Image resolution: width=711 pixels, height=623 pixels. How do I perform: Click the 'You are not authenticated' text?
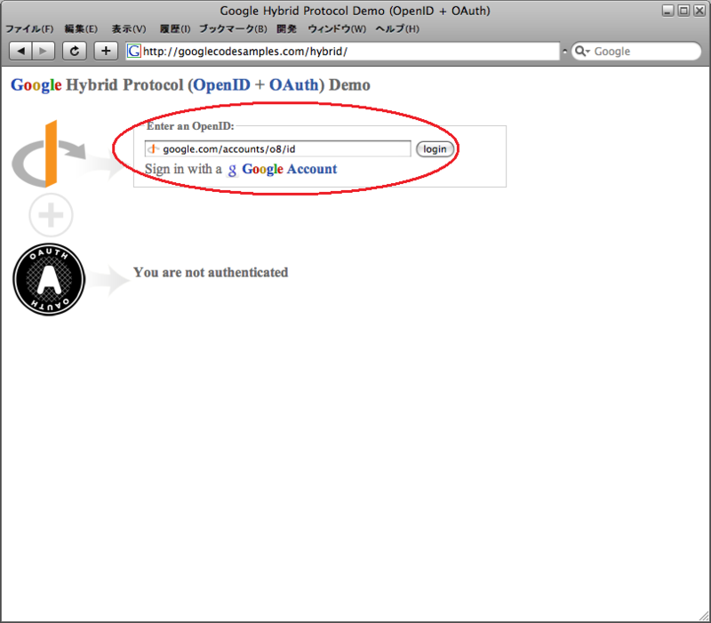211,273
